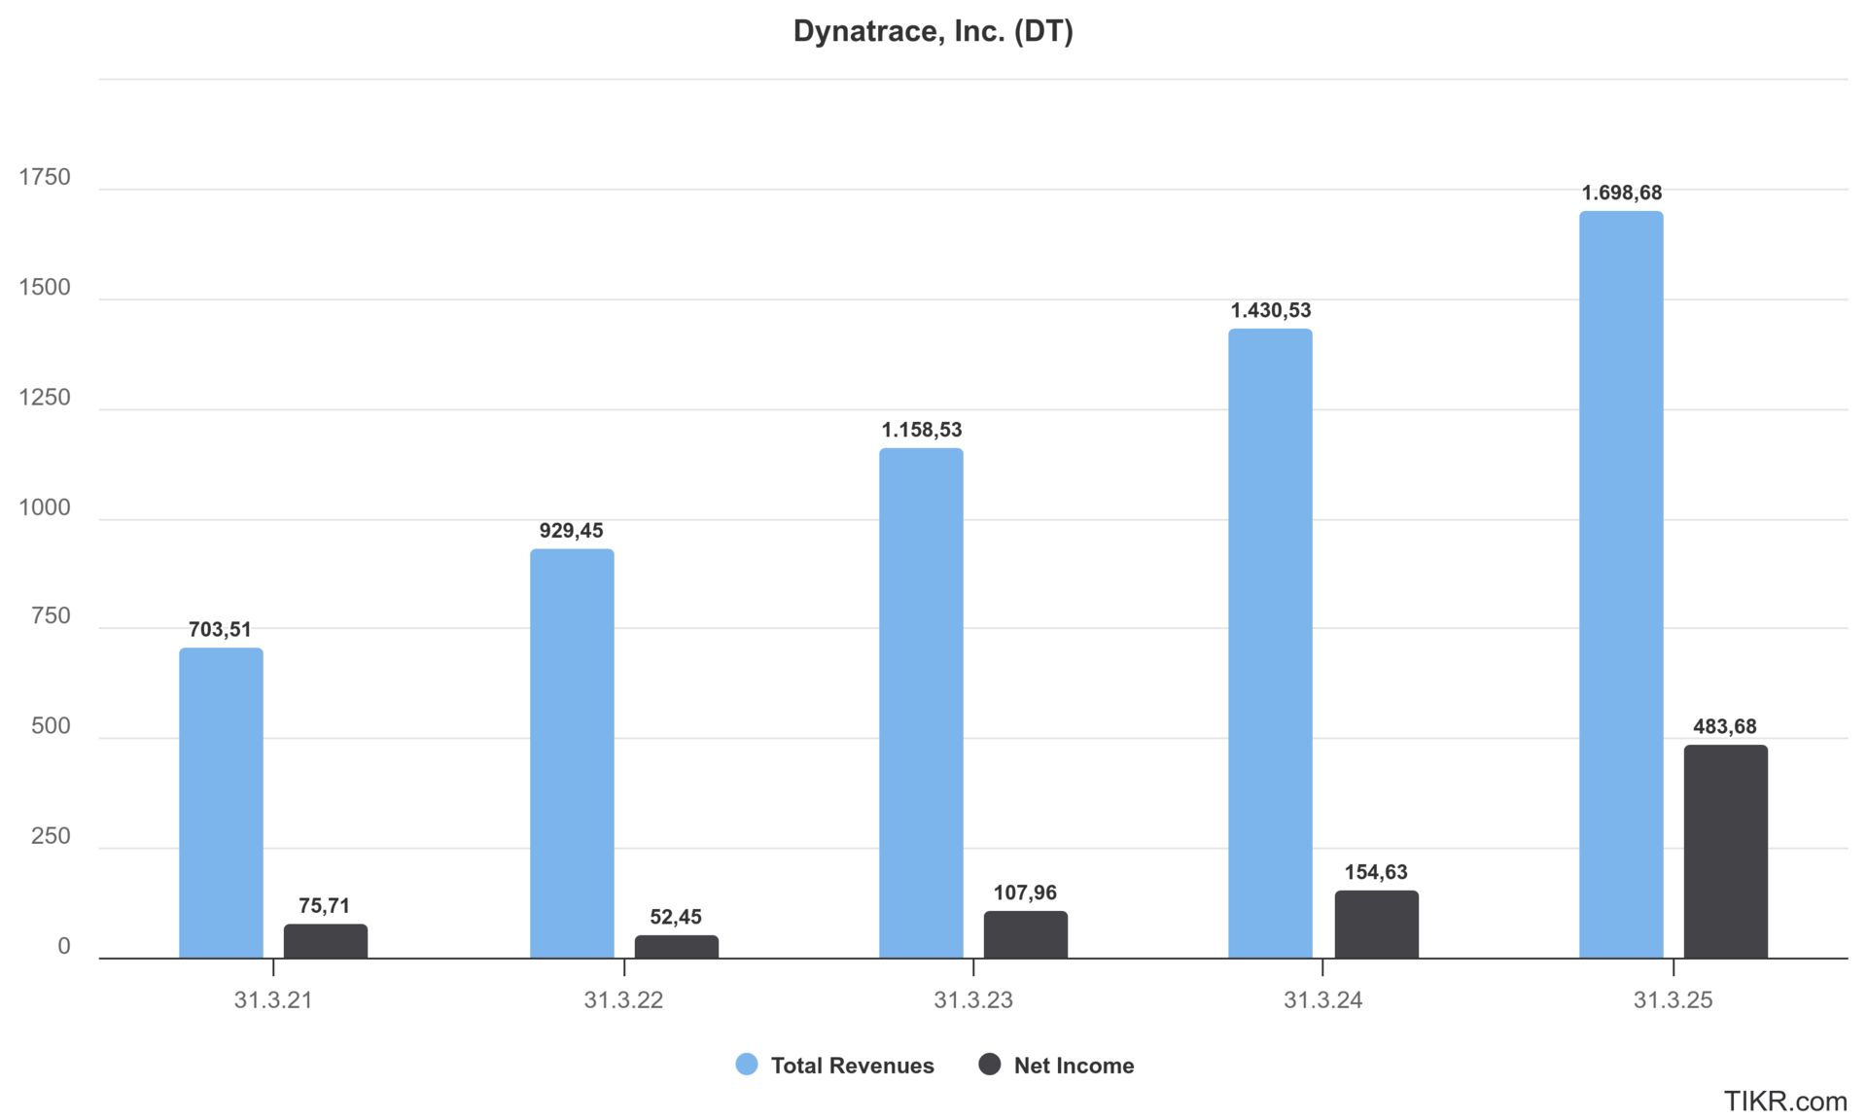
Task: Click the 31.3.22 Total Revenues bar
Action: tap(572, 753)
